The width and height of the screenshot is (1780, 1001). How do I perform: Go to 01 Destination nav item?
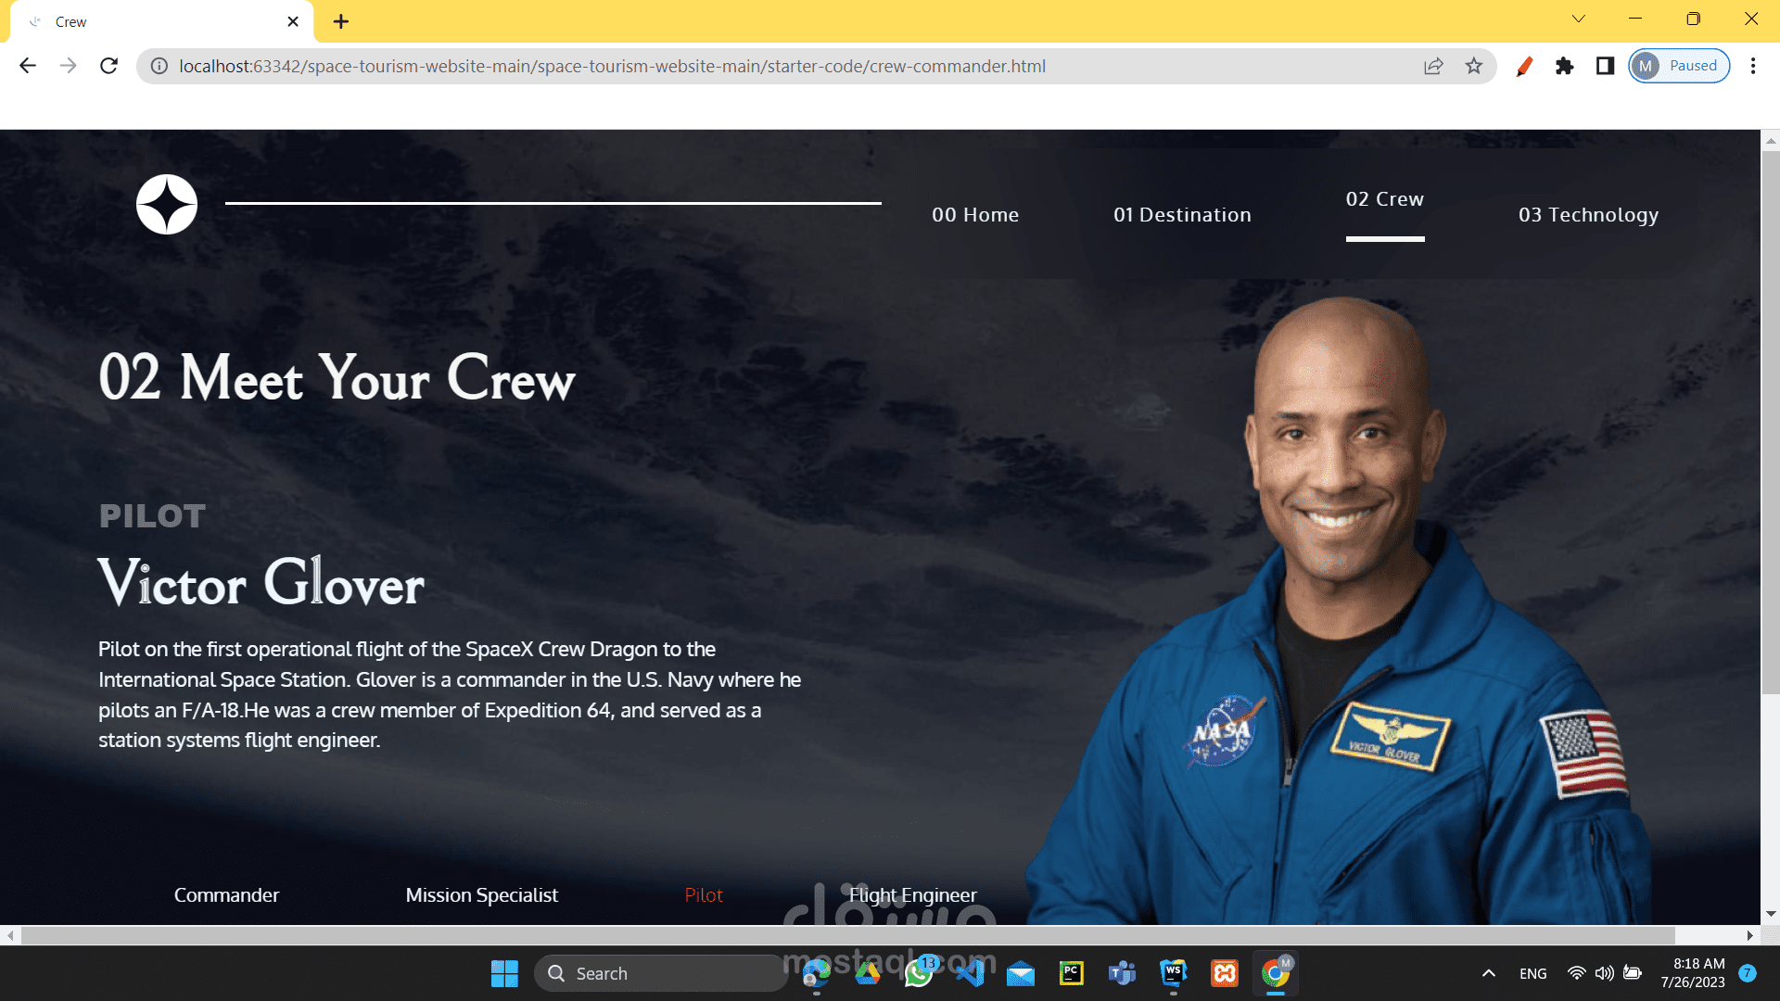coord(1182,215)
